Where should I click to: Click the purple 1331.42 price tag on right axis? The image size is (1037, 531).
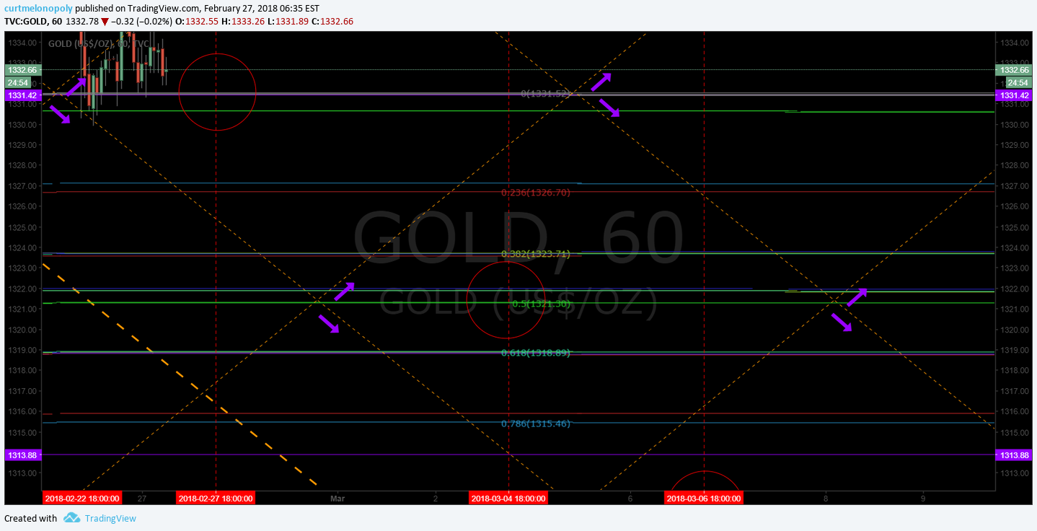pyautogui.click(x=1013, y=95)
